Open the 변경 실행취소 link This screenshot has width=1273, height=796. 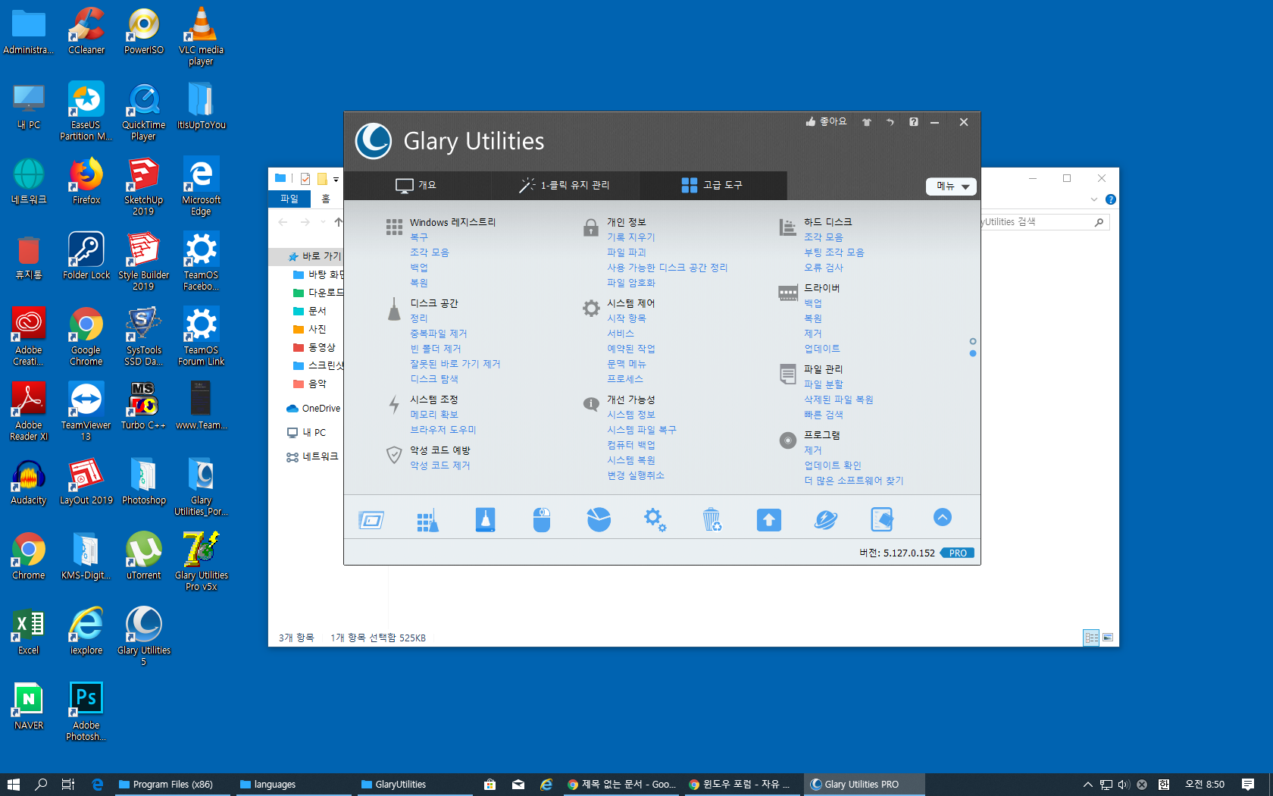click(636, 475)
